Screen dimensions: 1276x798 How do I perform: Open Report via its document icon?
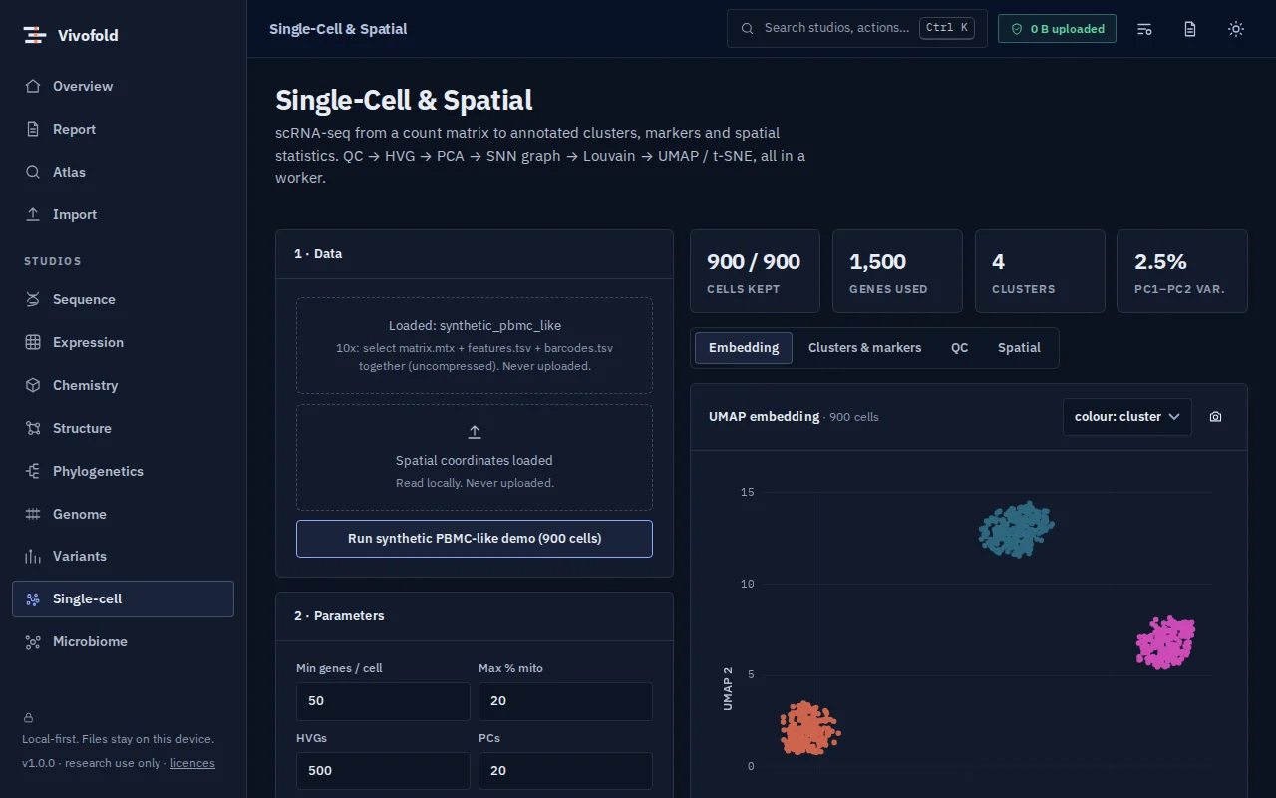[x=33, y=129]
